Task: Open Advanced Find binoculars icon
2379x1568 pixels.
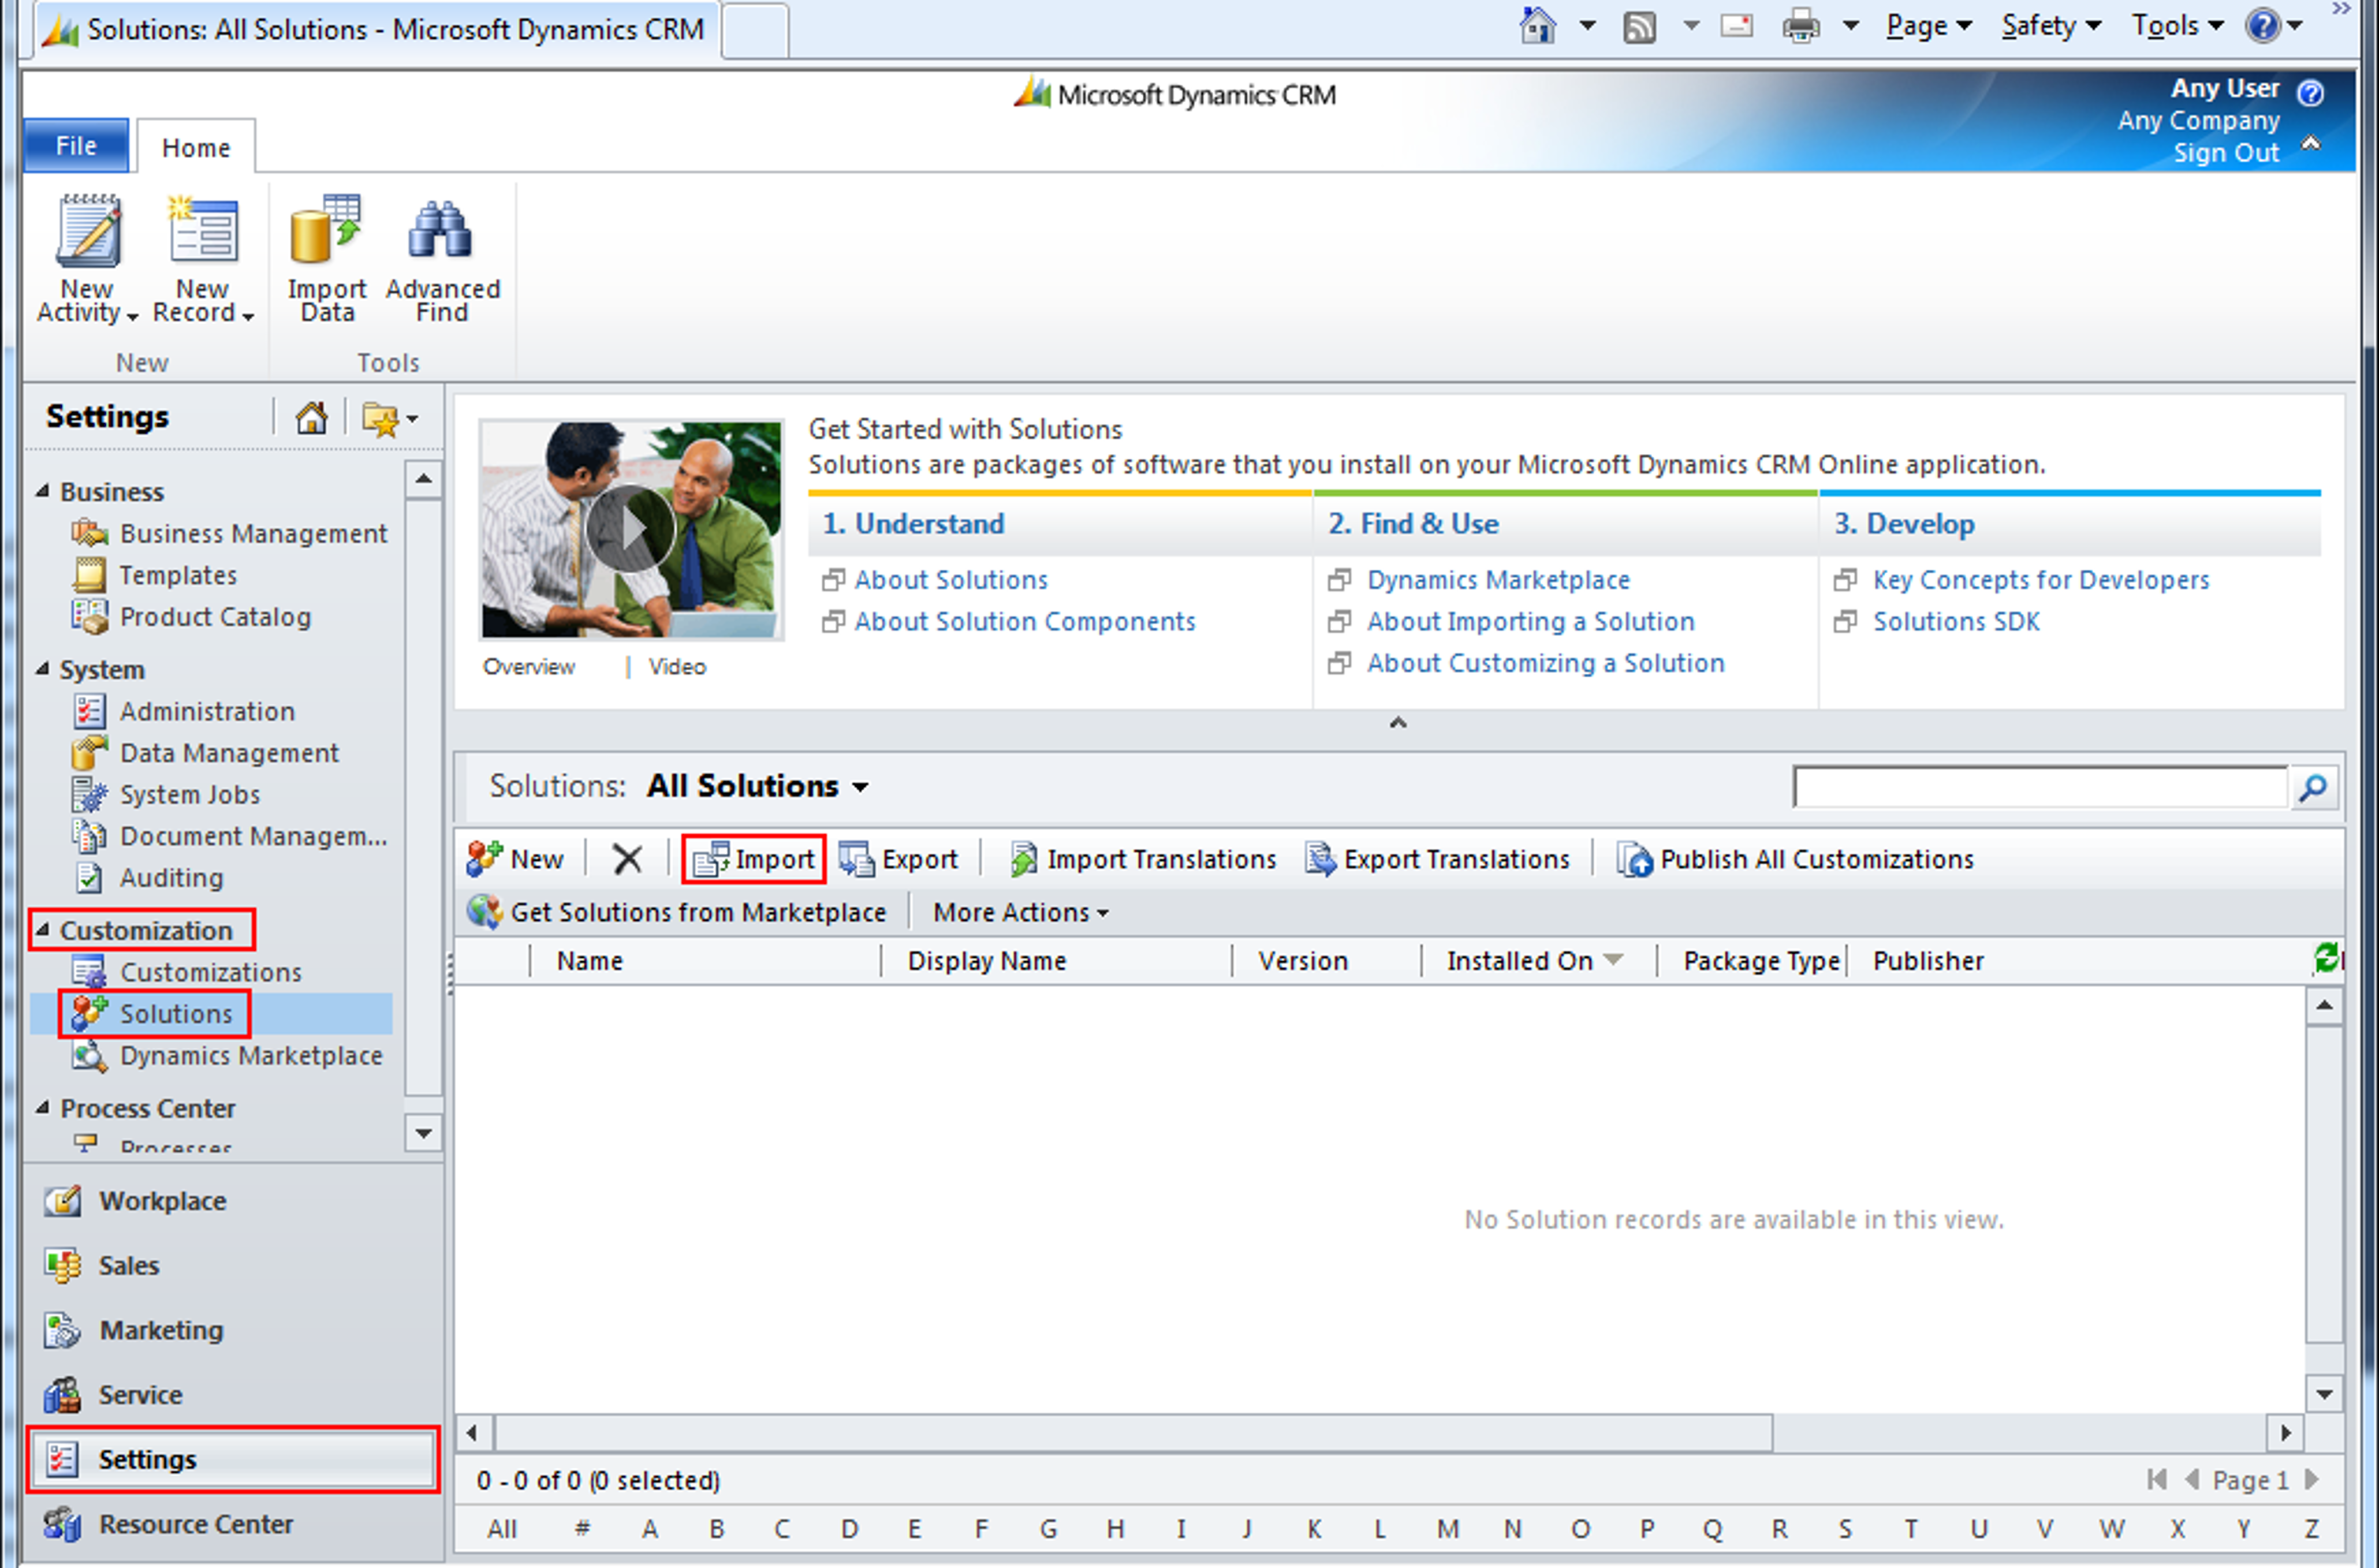Action: [x=440, y=230]
